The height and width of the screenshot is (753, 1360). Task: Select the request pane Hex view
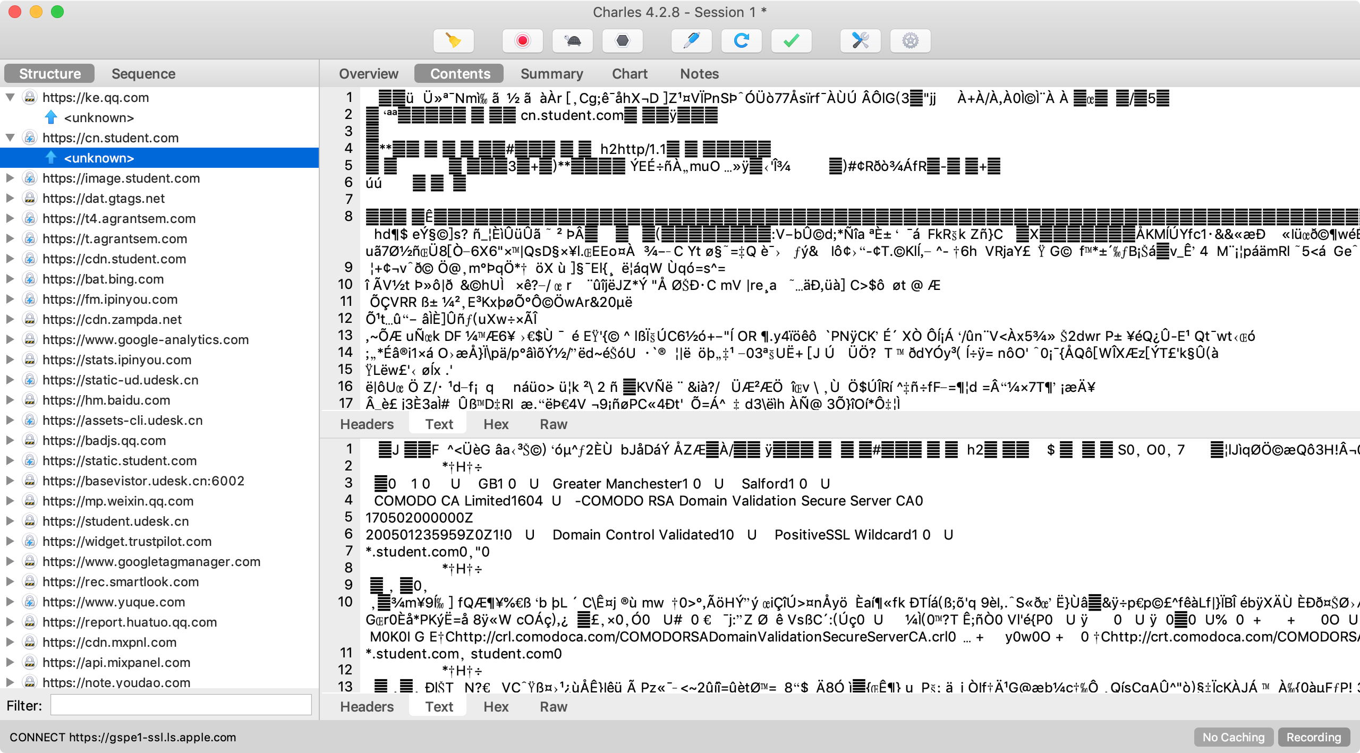[x=496, y=424]
